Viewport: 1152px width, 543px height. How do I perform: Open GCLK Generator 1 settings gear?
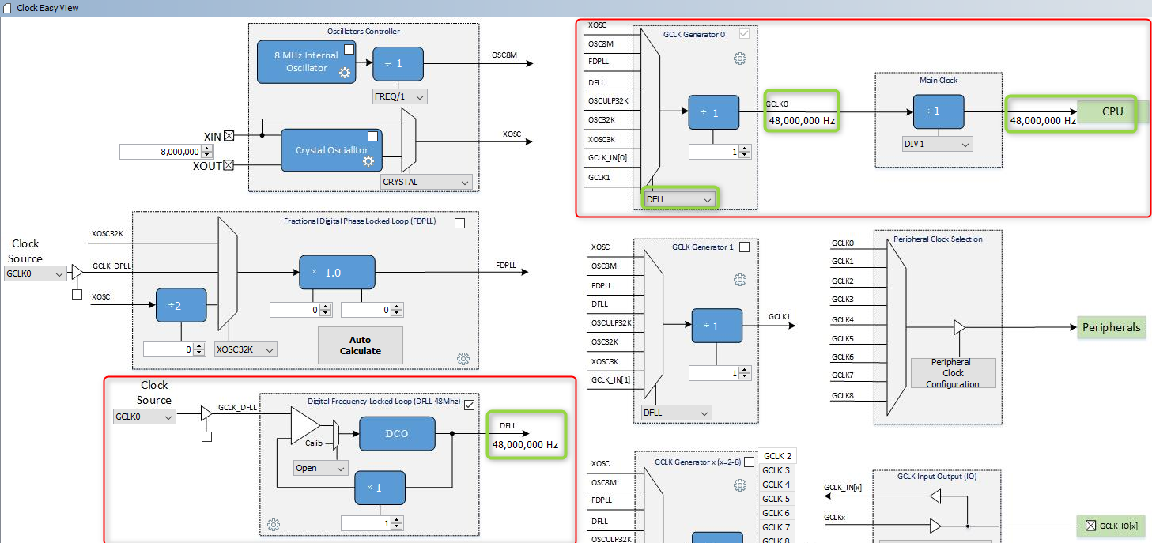click(x=740, y=278)
